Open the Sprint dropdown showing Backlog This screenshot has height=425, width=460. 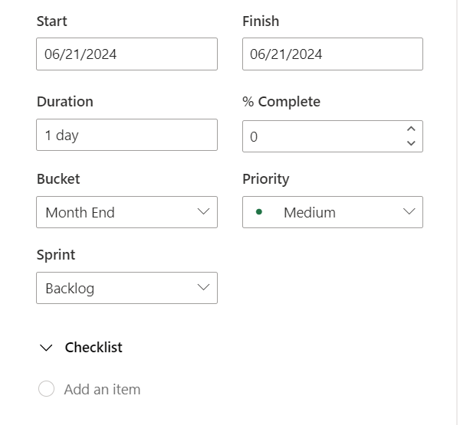(x=127, y=288)
